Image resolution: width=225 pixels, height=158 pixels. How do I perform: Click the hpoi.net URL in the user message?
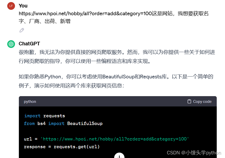tap(86, 13)
